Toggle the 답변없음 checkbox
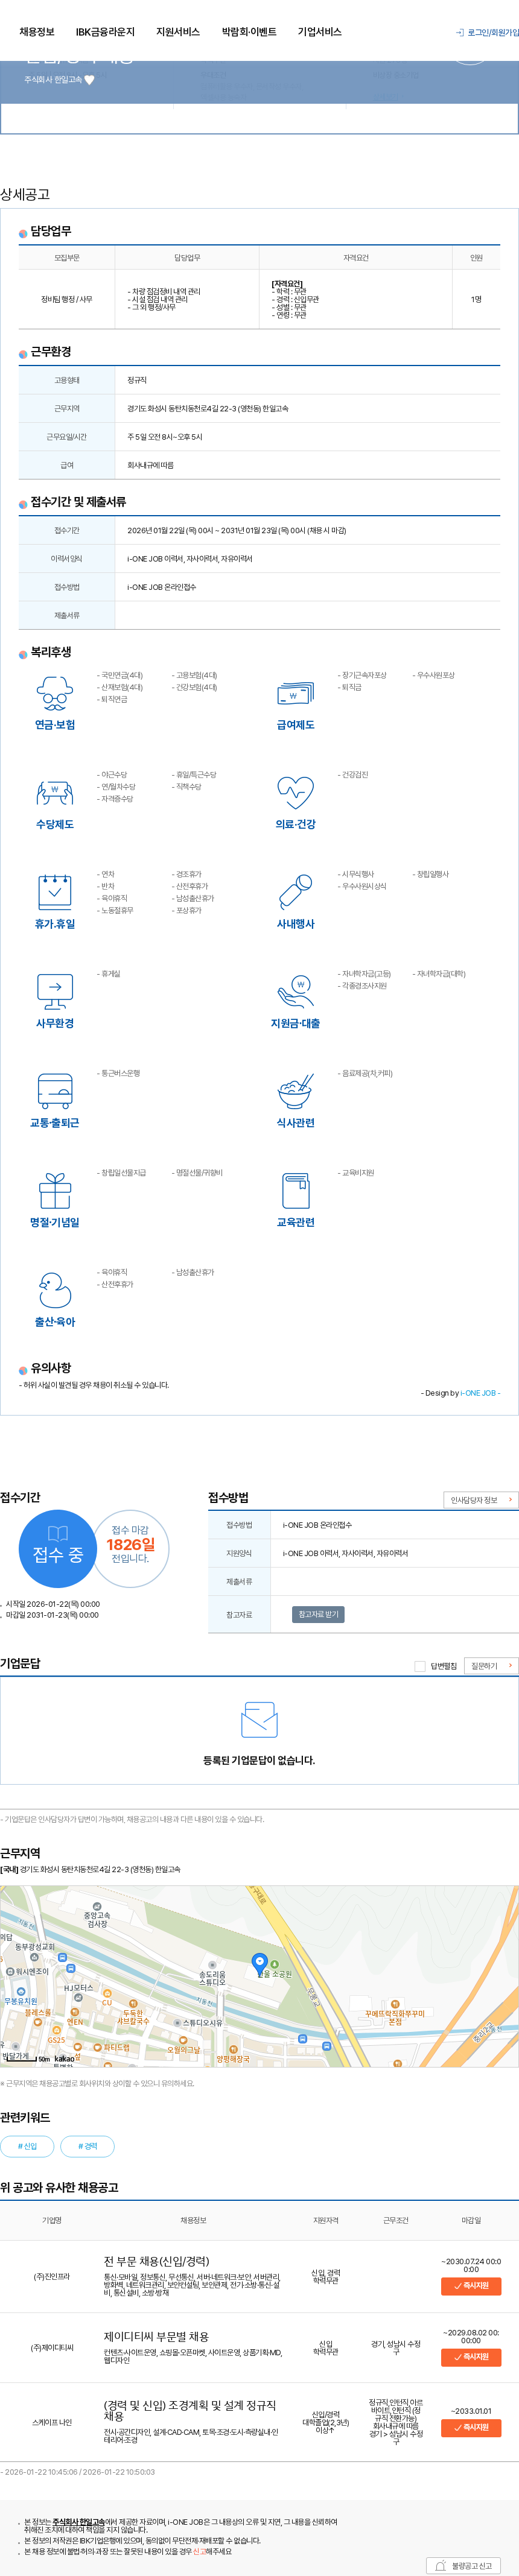The width and height of the screenshot is (519, 2576). coord(420,1666)
